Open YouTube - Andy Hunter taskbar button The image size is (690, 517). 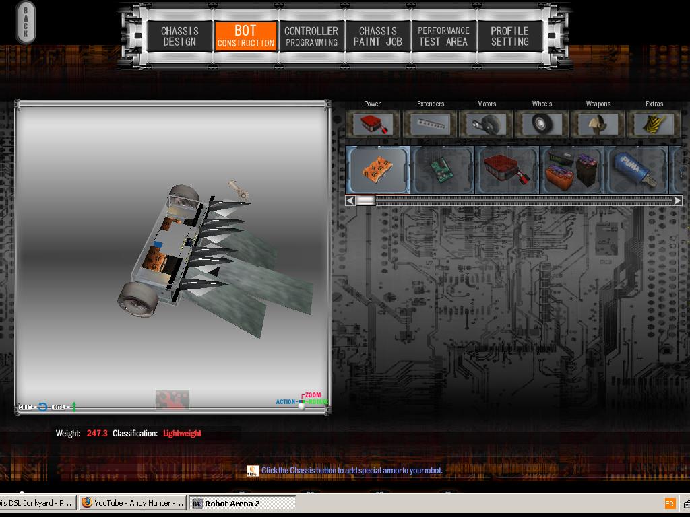(133, 503)
